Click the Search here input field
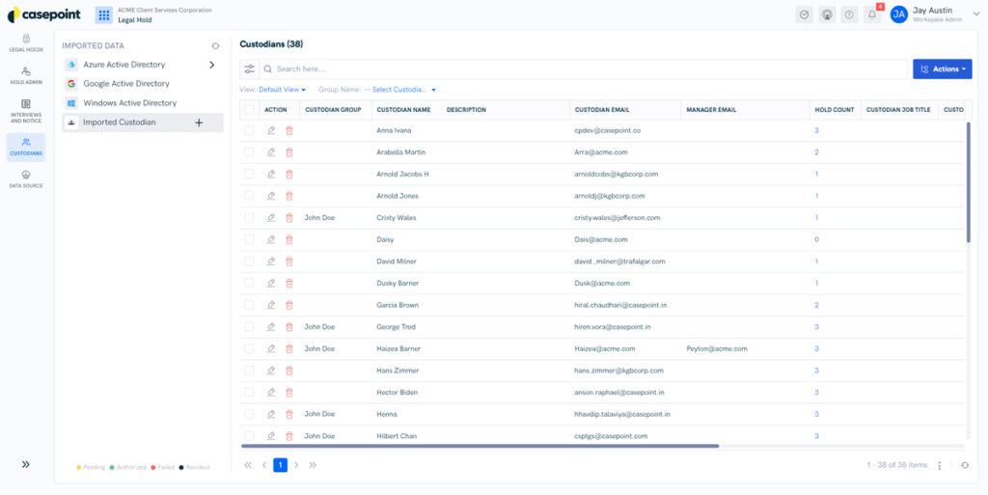 (584, 69)
